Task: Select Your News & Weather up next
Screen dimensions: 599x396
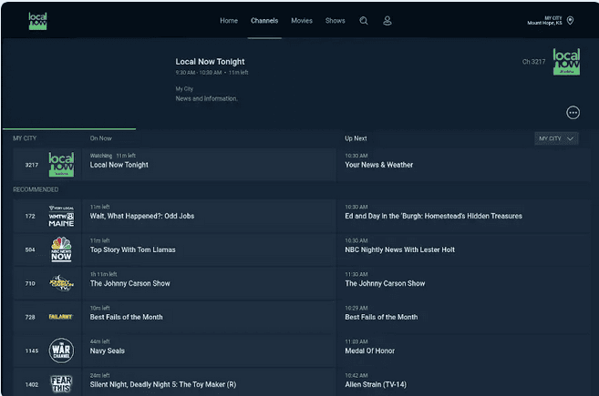Action: [x=463, y=165]
